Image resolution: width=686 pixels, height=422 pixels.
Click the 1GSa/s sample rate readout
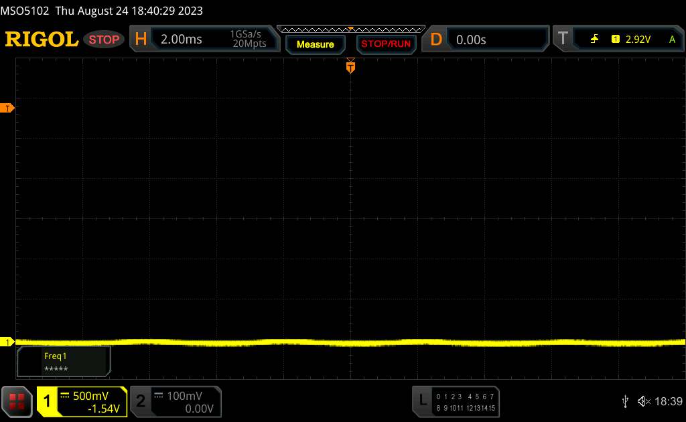(245, 34)
